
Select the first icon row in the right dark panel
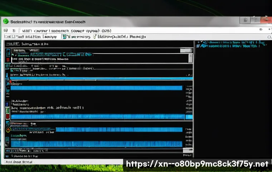tap(232, 42)
